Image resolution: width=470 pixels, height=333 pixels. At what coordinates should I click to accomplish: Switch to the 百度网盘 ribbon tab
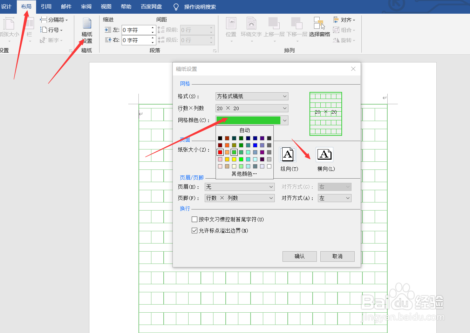click(151, 7)
